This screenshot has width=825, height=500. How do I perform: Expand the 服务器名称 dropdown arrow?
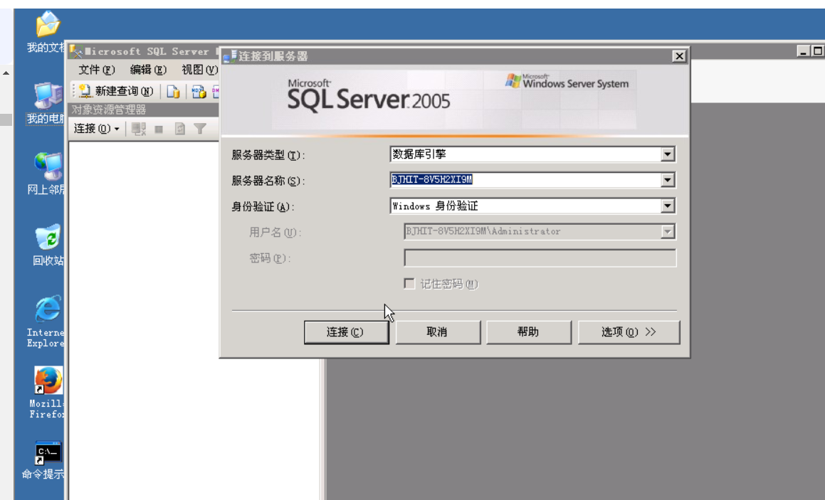coord(667,181)
